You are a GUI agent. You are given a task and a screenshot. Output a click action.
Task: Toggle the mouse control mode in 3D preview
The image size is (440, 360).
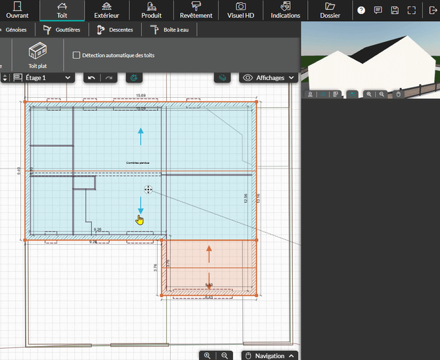397,94
